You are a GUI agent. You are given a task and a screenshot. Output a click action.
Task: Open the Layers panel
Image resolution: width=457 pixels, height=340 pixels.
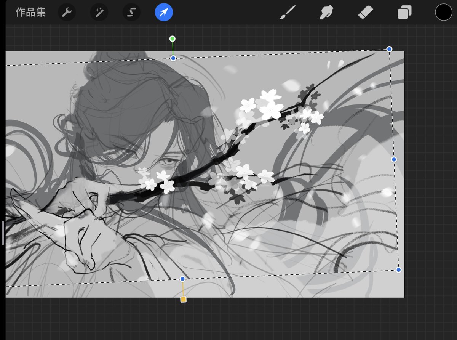click(404, 13)
